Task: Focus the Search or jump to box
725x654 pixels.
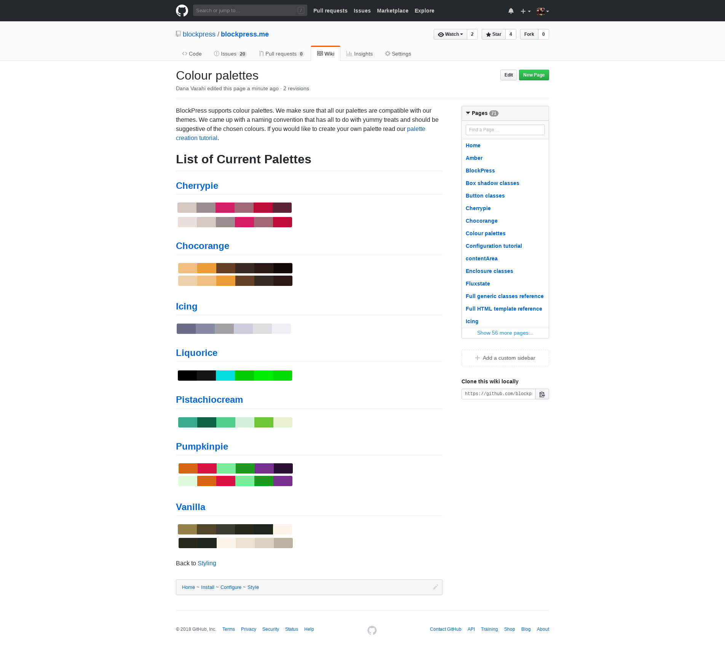Action: (x=250, y=10)
